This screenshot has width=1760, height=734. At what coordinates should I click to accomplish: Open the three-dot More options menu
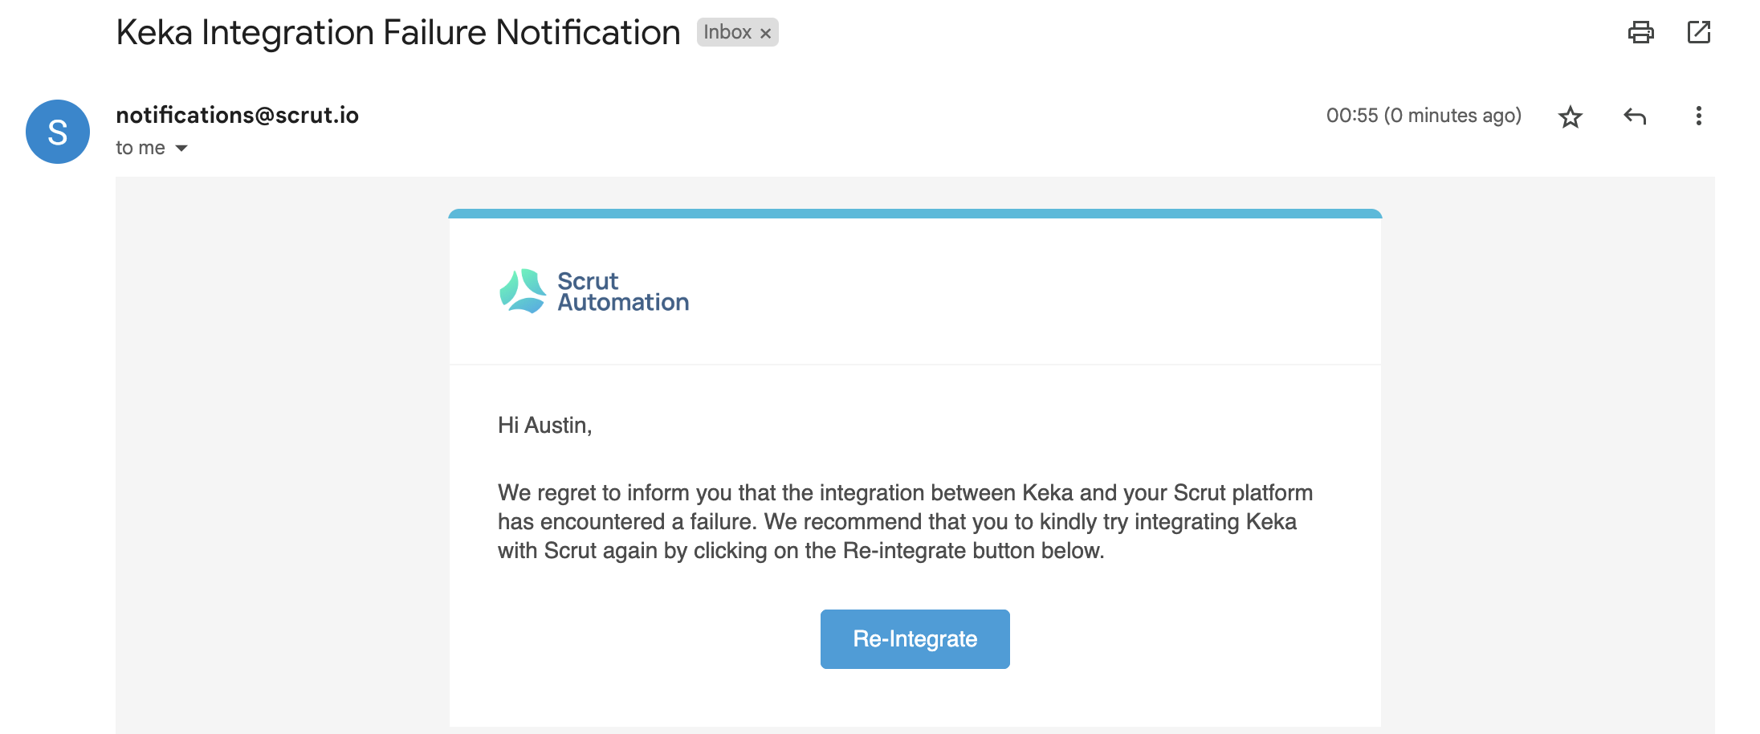click(1698, 116)
